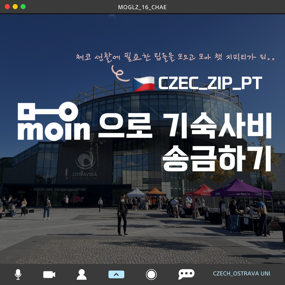Close the window with the red button
The width and height of the screenshot is (285, 285).
click(7, 7)
